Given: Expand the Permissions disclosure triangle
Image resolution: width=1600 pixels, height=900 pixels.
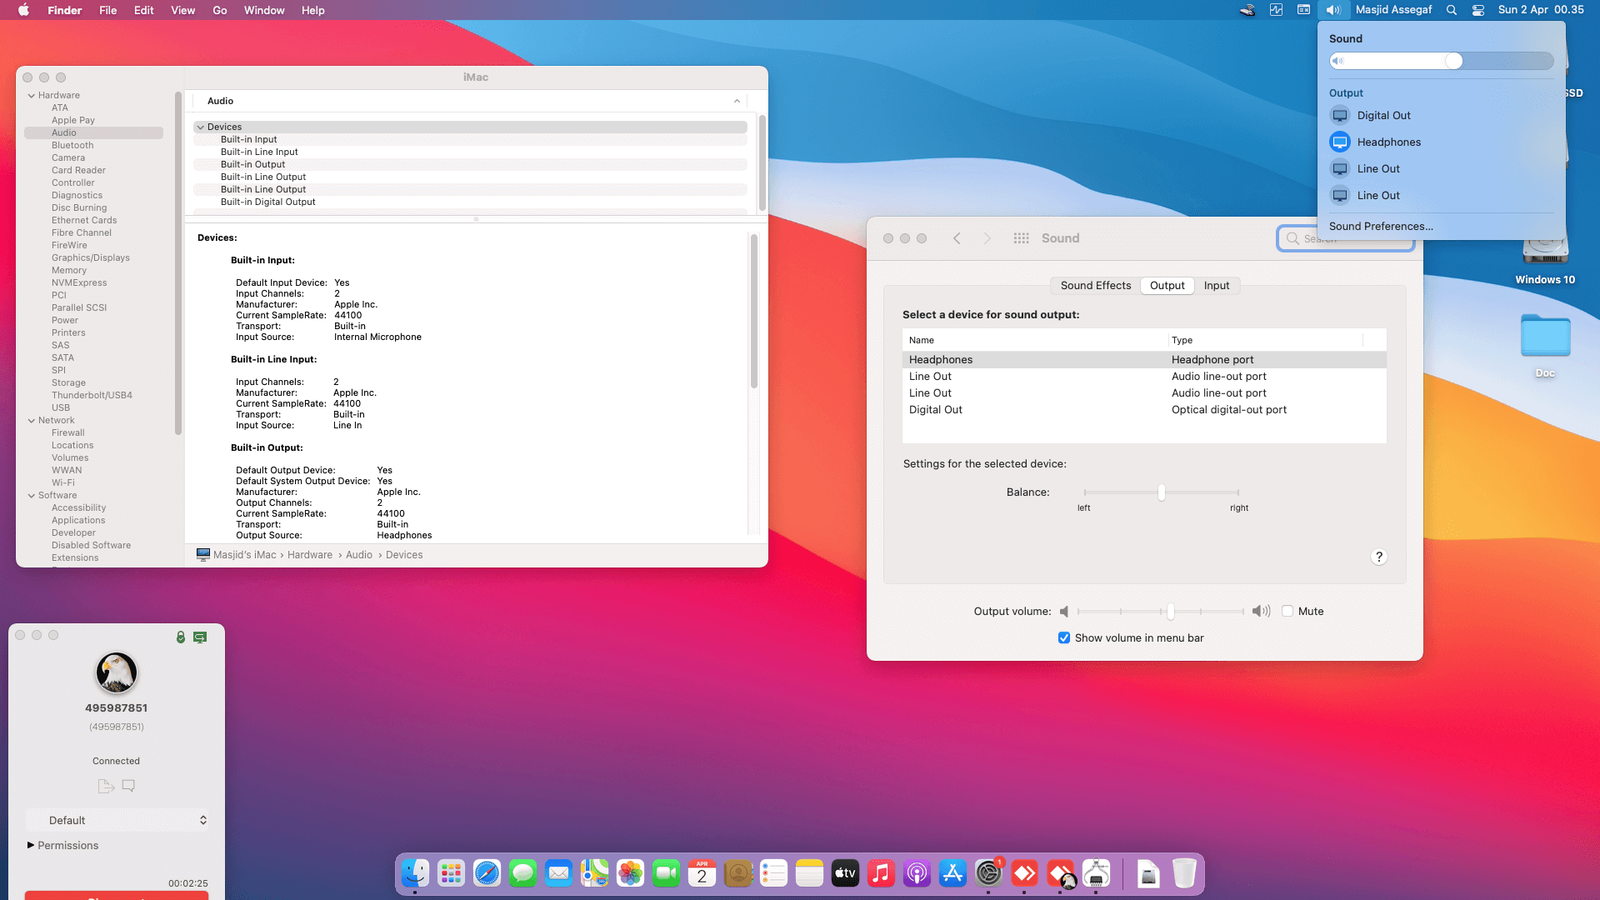Looking at the screenshot, I should pyautogui.click(x=31, y=845).
